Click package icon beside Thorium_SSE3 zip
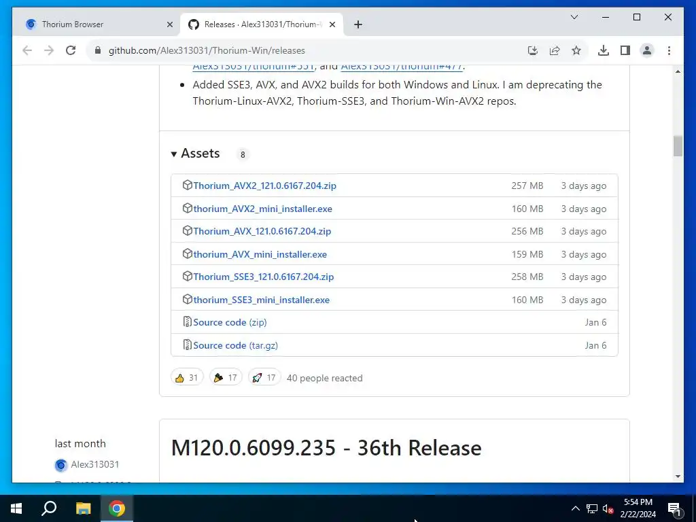 click(188, 277)
